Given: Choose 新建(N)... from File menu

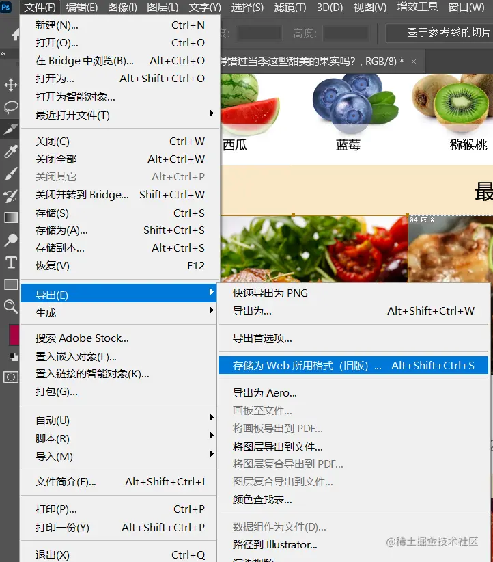Looking at the screenshot, I should 120,25.
